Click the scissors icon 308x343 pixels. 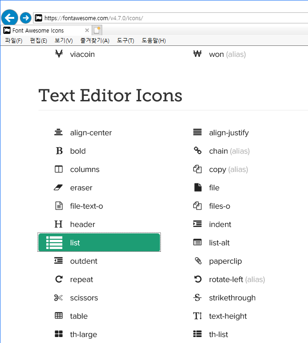click(x=58, y=298)
